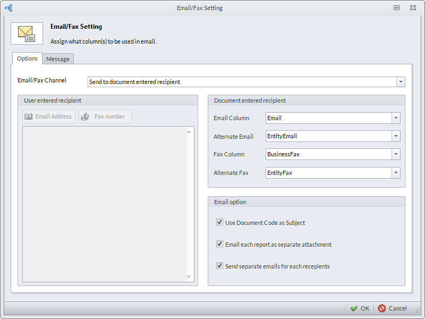This screenshot has width=425, height=319.
Task: Click the restore window icon in title bar
Action: point(396,8)
